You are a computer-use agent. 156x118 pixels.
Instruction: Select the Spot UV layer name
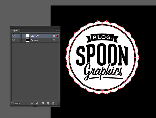(35, 36)
